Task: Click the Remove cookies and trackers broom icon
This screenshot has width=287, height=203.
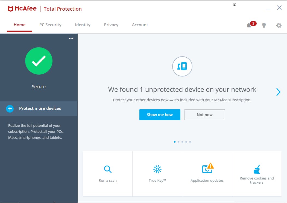Action: point(257,169)
